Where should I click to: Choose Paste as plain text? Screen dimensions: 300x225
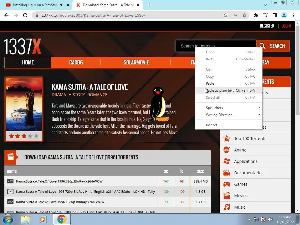coord(229,91)
